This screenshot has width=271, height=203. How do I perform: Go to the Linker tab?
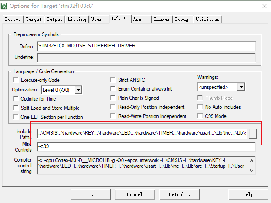(162, 19)
